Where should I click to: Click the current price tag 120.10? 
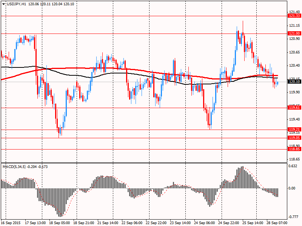click(x=294, y=82)
